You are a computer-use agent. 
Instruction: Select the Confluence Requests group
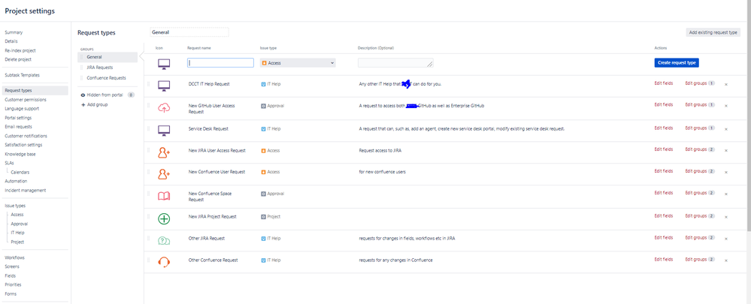[106, 77]
